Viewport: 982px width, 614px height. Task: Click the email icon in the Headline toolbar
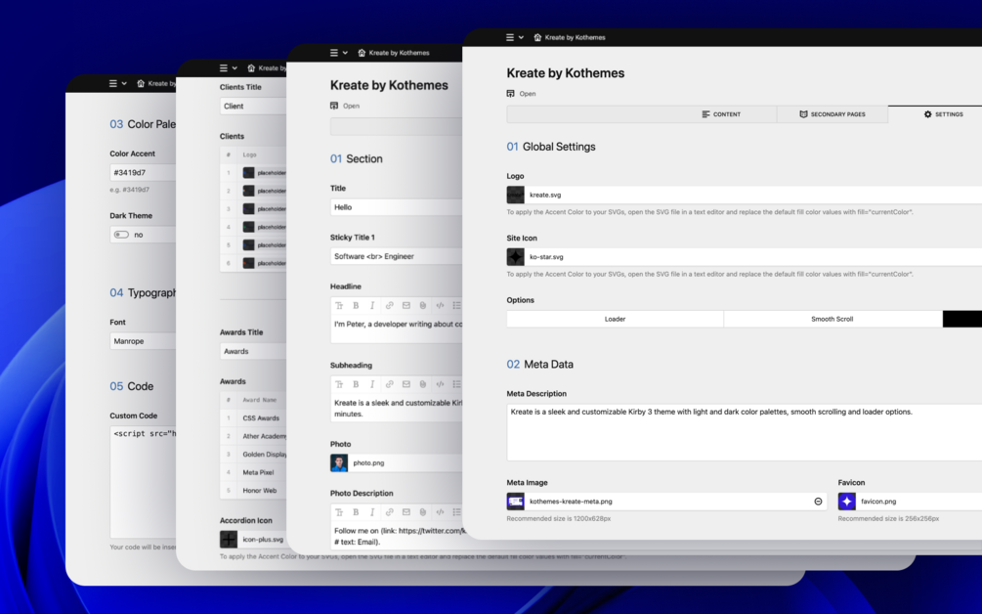(406, 306)
